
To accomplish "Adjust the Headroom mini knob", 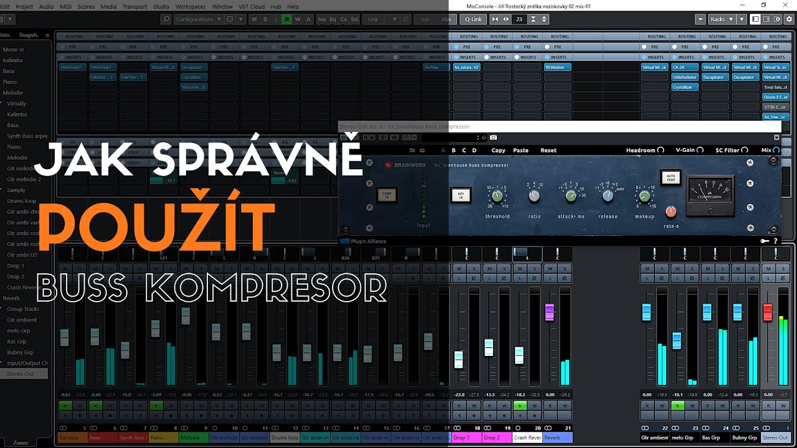I will click(x=661, y=150).
